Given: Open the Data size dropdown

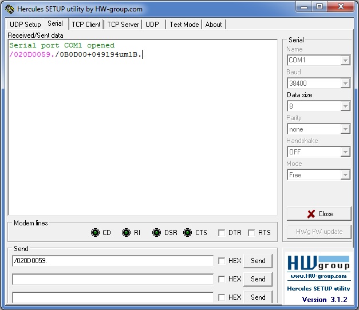Looking at the screenshot, I should tap(318, 106).
